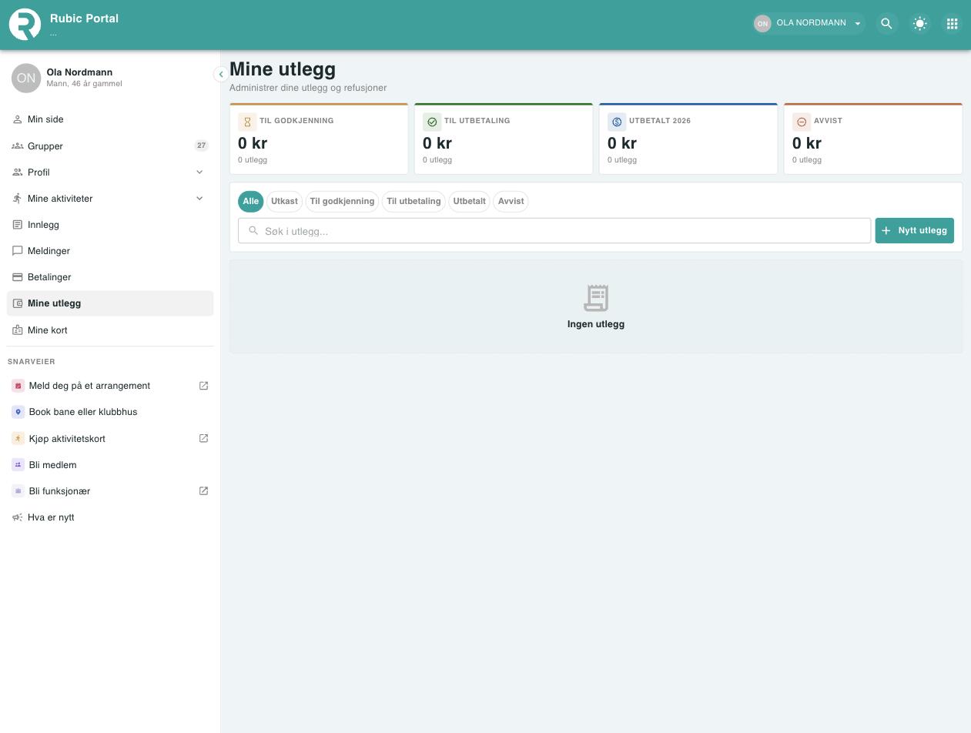Click the Til utbetaling summary card
Viewport: 971px width, 733px height.
pyautogui.click(x=504, y=139)
